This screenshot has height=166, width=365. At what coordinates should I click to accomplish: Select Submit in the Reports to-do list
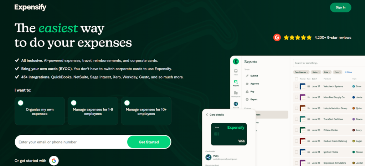coord(254,76)
